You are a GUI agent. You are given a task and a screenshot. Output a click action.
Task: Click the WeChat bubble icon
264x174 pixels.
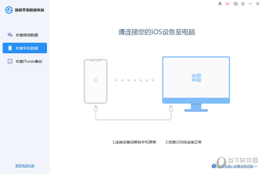pos(10,35)
